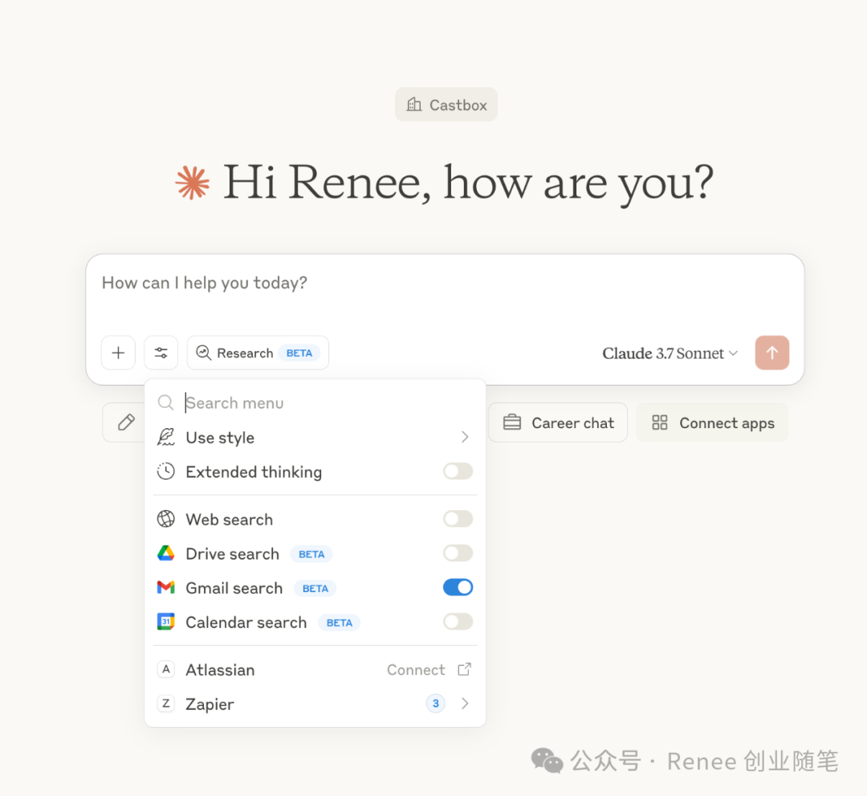The image size is (867, 796).
Task: Send message with the up arrow button
Action: pos(772,353)
